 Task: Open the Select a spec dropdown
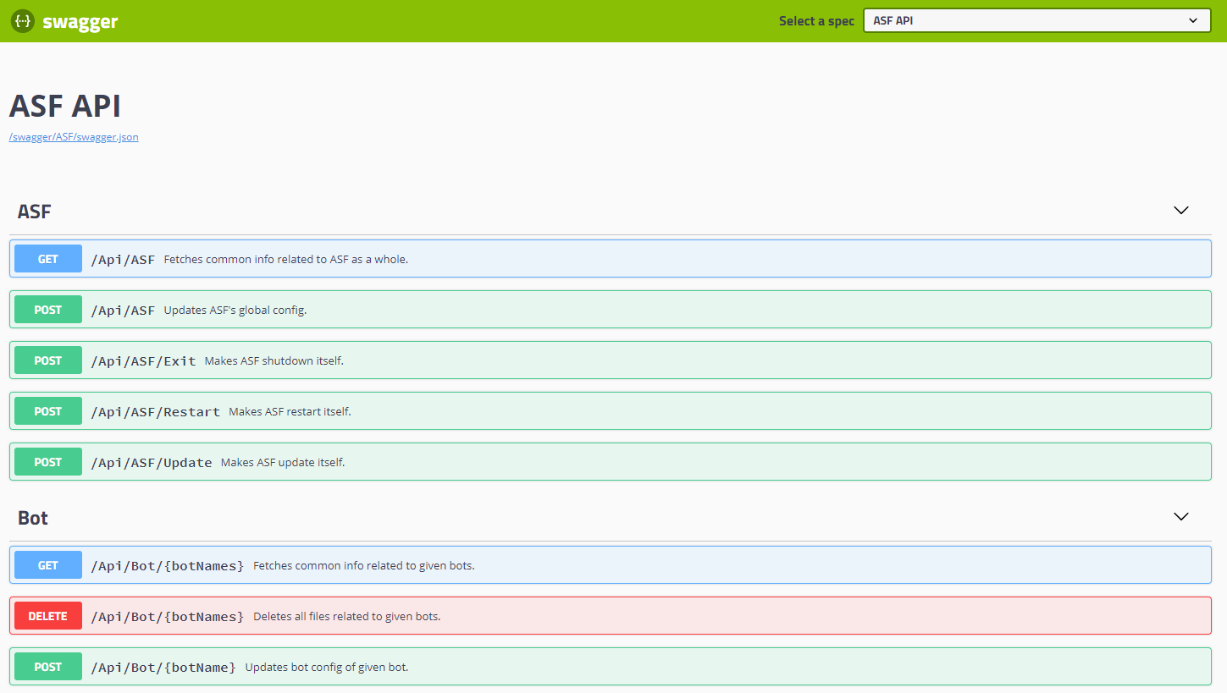(x=1037, y=20)
